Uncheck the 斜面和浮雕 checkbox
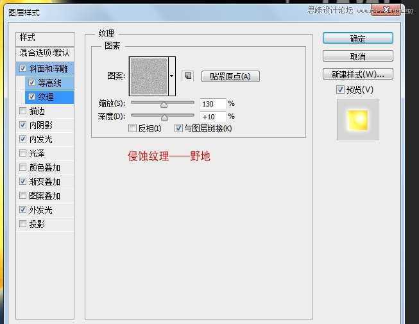The height and width of the screenshot is (324, 419). point(22,69)
